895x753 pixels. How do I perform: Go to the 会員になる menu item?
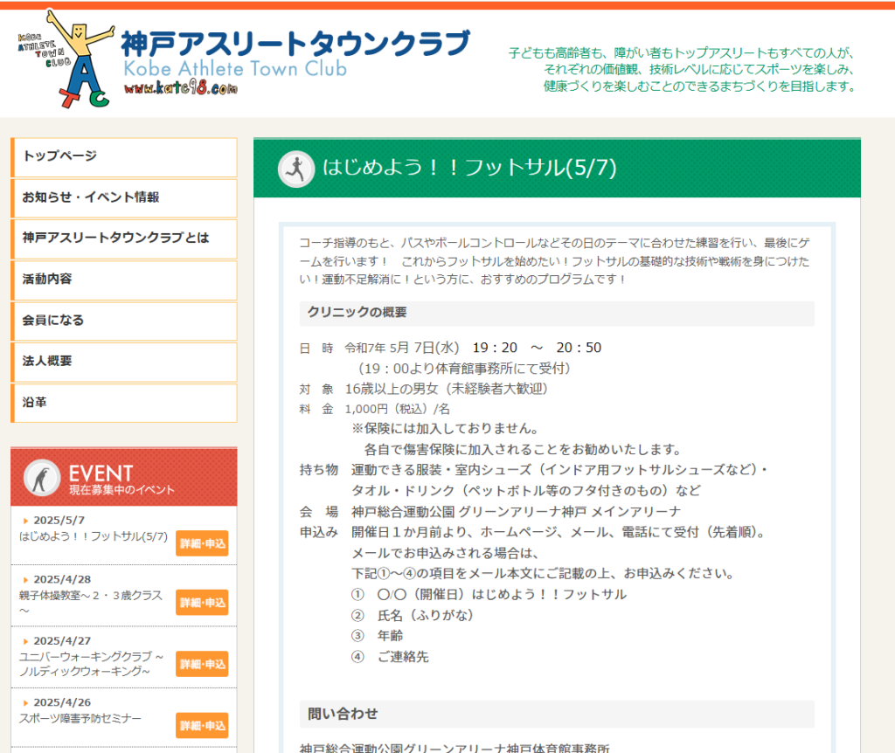point(124,321)
